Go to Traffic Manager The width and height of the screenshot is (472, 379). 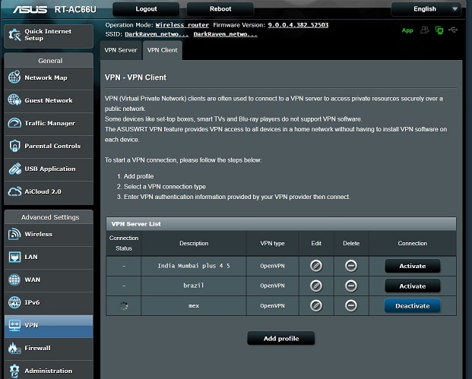[x=49, y=123]
